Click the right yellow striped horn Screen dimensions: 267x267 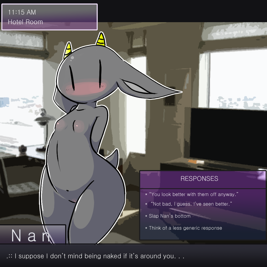click(x=101, y=39)
